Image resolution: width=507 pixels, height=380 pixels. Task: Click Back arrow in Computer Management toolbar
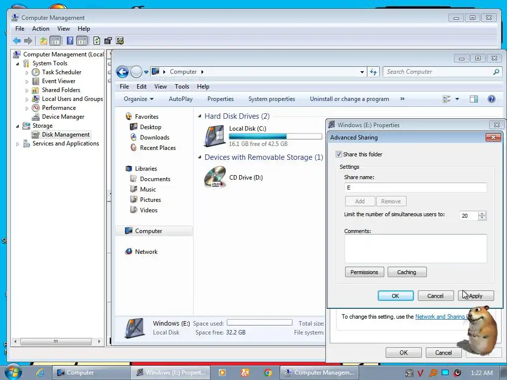[17, 41]
